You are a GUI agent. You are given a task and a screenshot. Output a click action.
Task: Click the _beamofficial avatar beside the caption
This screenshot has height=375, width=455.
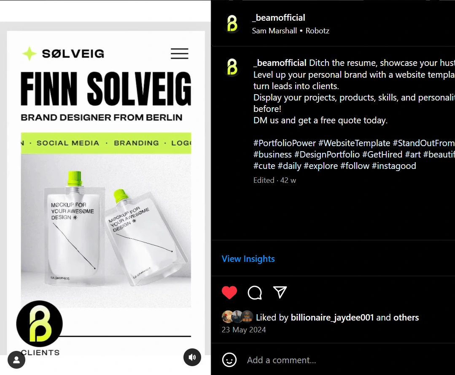232,67
